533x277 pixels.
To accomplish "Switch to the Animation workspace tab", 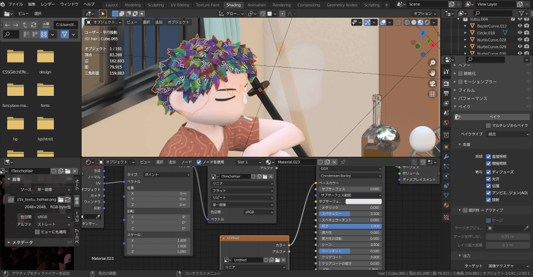I will [x=257, y=5].
